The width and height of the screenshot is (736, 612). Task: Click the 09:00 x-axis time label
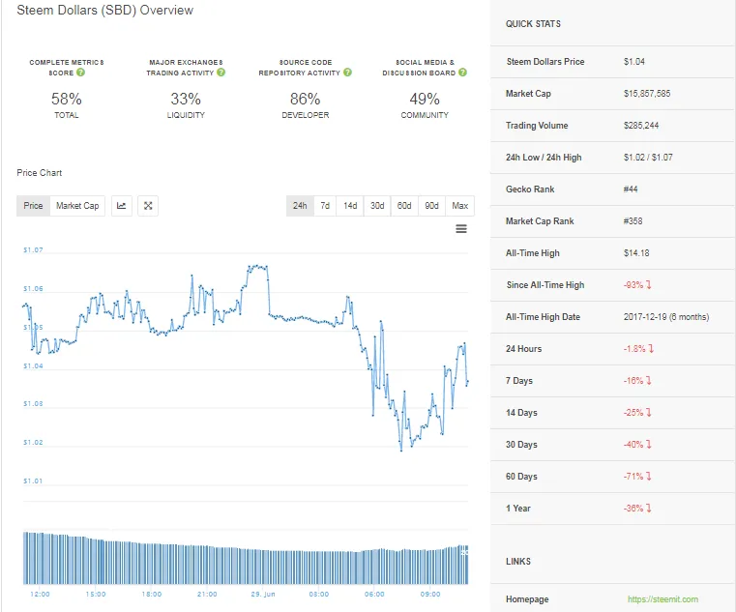[x=430, y=595]
